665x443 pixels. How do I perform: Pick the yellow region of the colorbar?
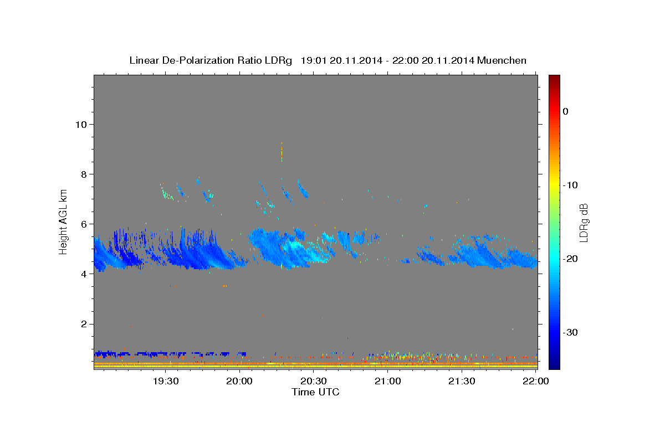554,185
